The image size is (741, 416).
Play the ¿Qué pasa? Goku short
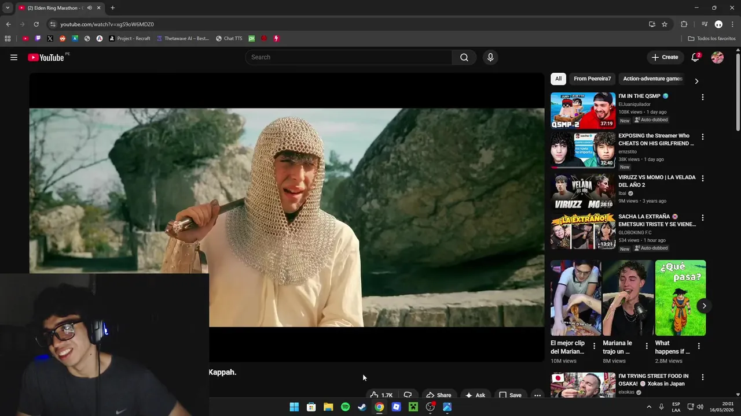[x=680, y=298]
